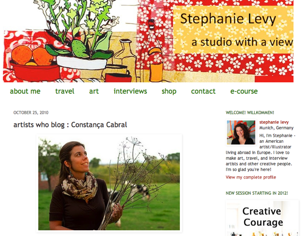Click the Munich, Germany location text

click(x=276, y=128)
